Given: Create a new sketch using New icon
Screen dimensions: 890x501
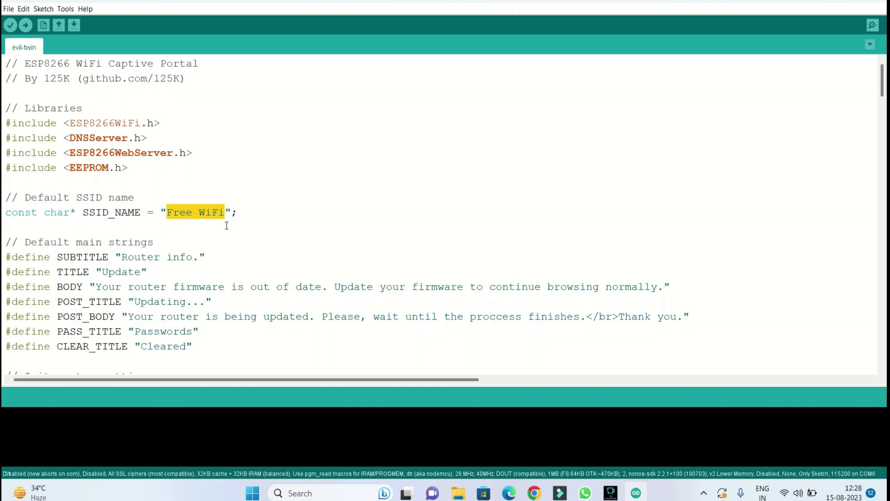Looking at the screenshot, I should 43,25.
